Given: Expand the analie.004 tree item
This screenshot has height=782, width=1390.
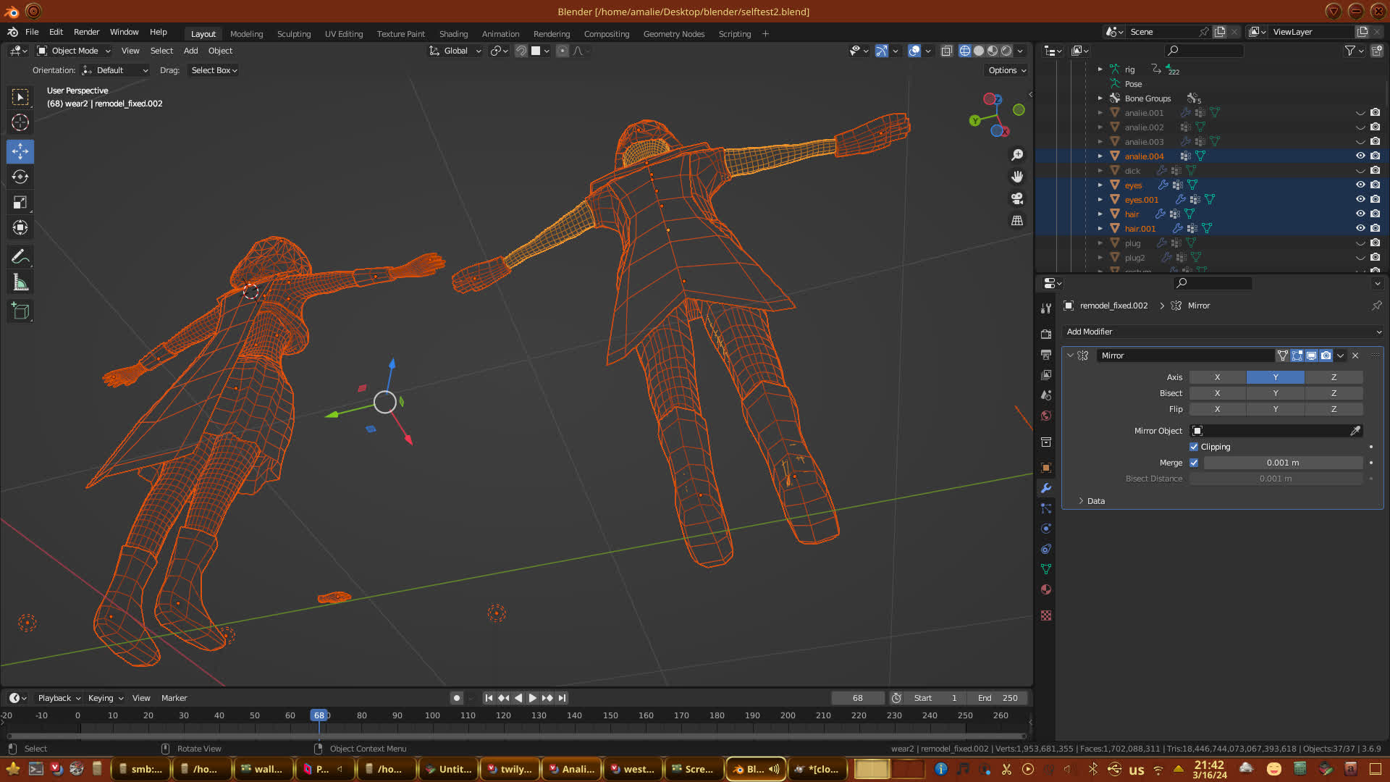Looking at the screenshot, I should (1100, 156).
